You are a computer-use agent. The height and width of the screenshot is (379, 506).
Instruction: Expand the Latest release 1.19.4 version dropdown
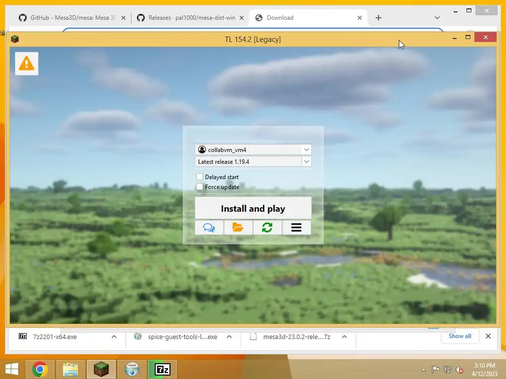[x=306, y=161]
